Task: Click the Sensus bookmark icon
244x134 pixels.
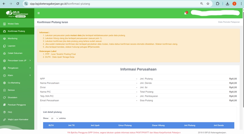Action: coord(5,90)
